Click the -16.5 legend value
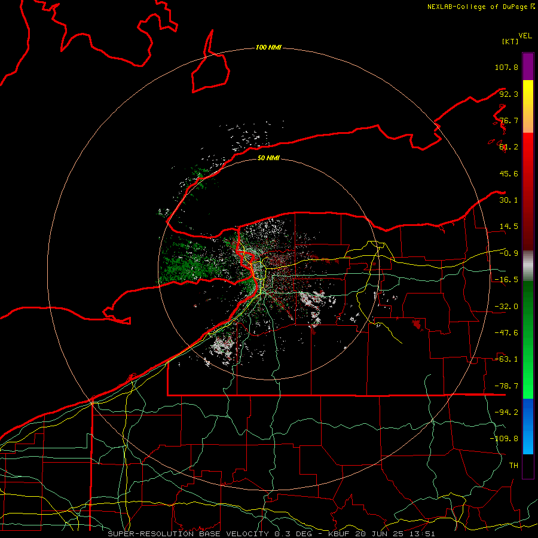 (506, 280)
